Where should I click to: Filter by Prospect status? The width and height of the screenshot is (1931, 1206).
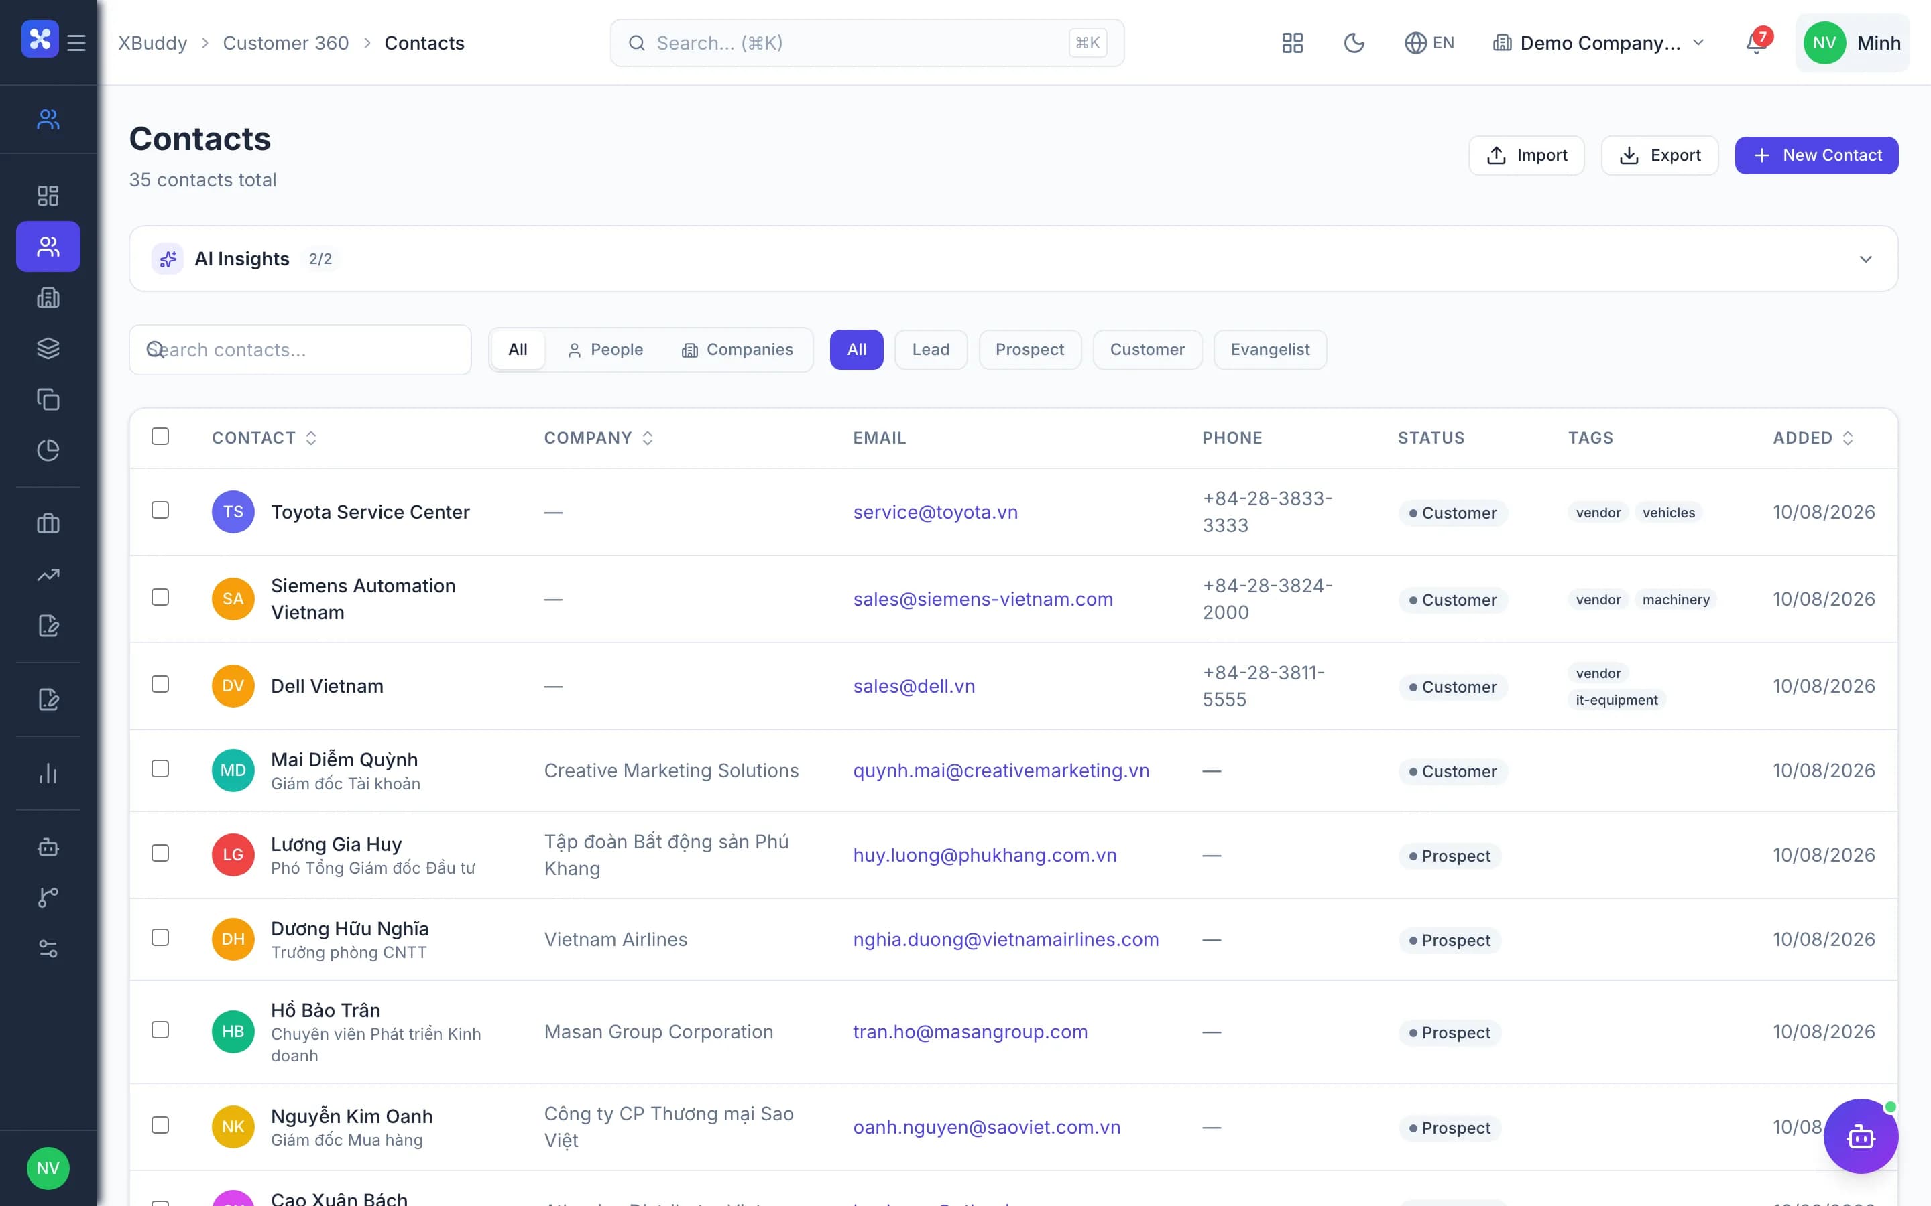click(1029, 349)
